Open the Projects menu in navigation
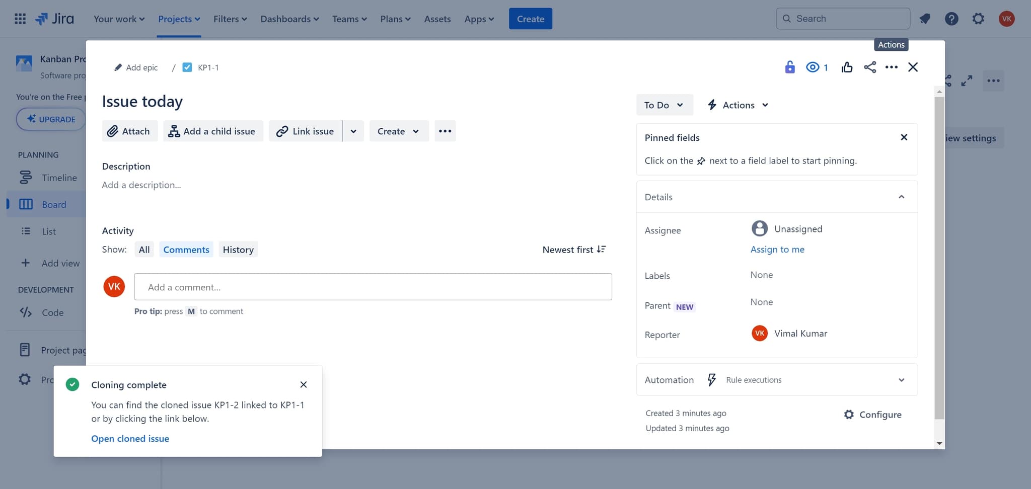This screenshot has width=1031, height=489. 179,19
